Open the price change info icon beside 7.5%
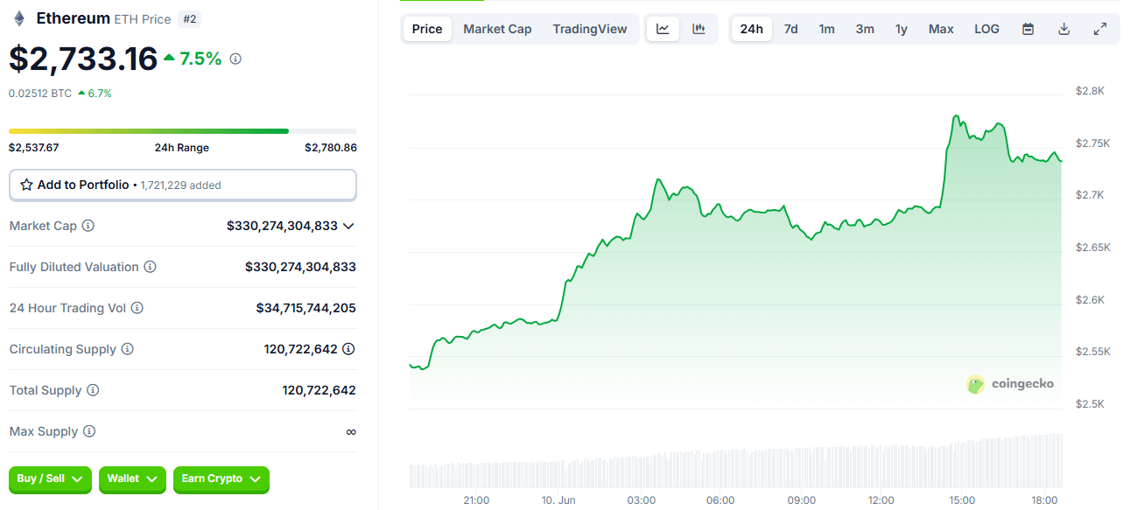The width and height of the screenshot is (1130, 510). pos(235,59)
